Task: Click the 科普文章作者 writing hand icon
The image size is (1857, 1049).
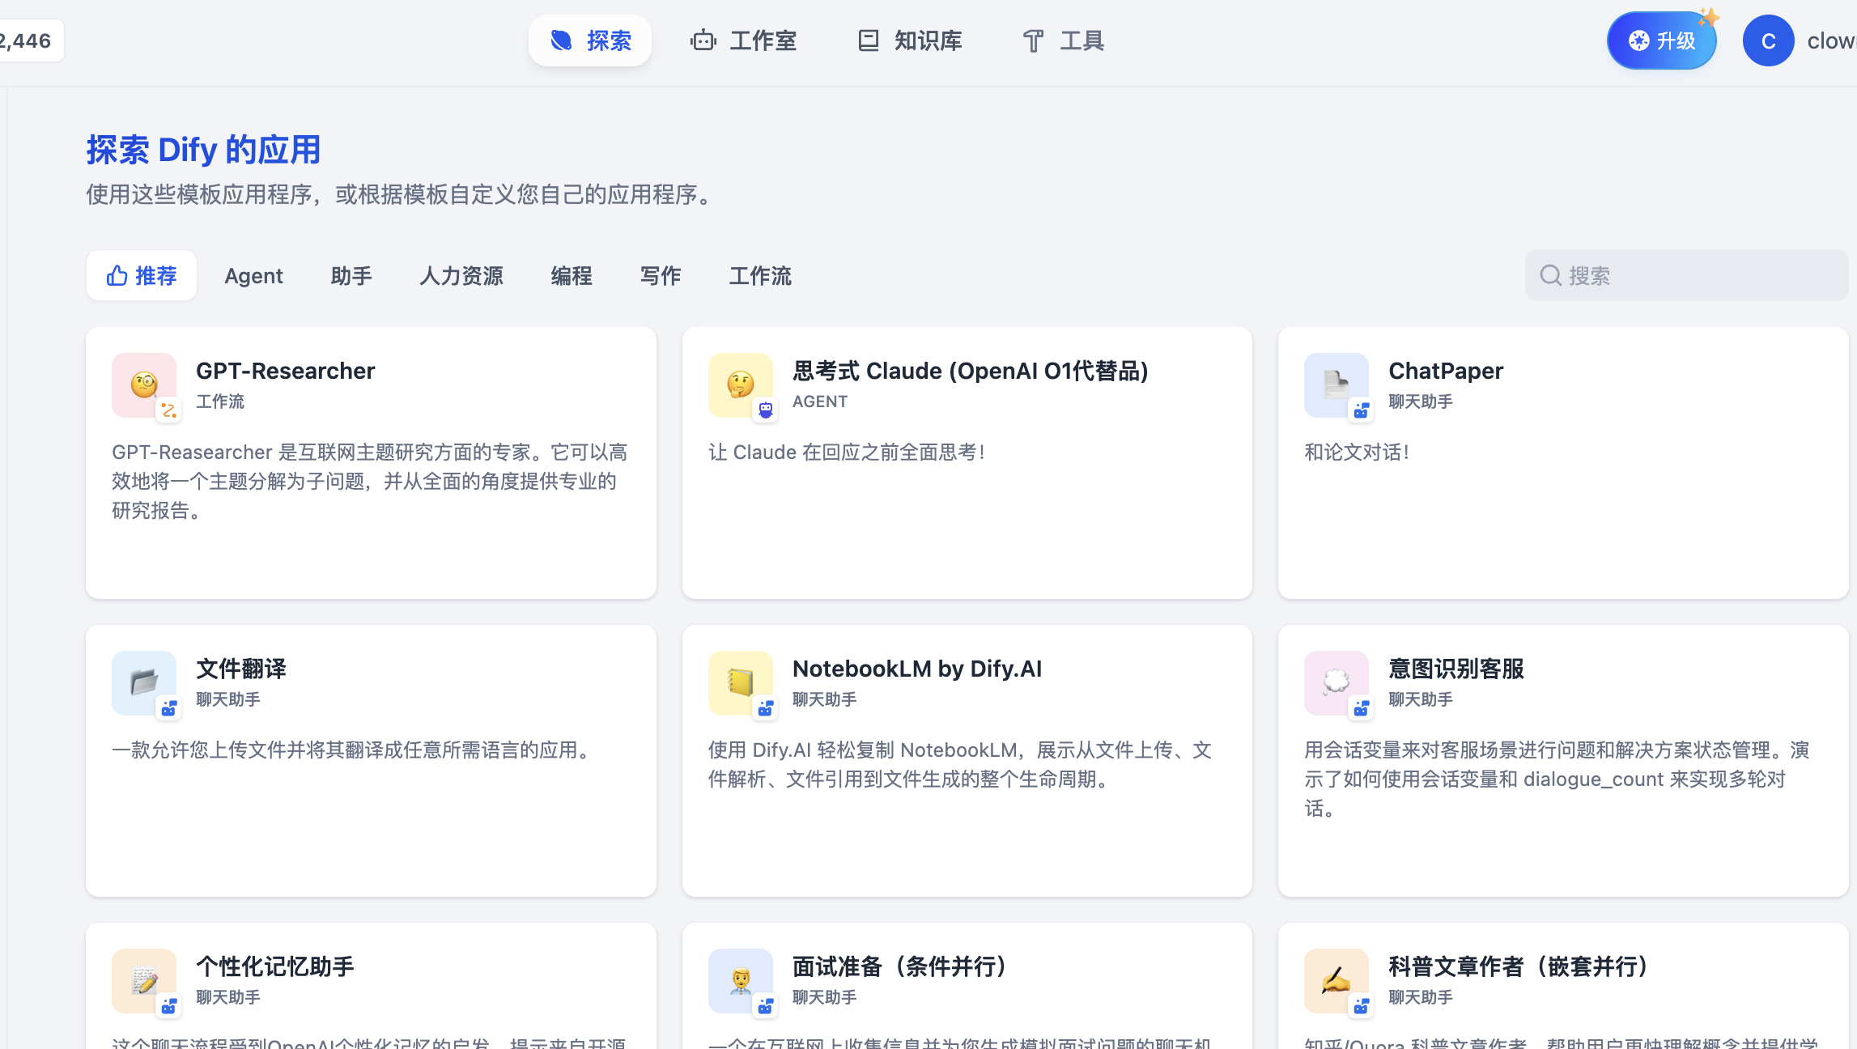Action: 1336,980
